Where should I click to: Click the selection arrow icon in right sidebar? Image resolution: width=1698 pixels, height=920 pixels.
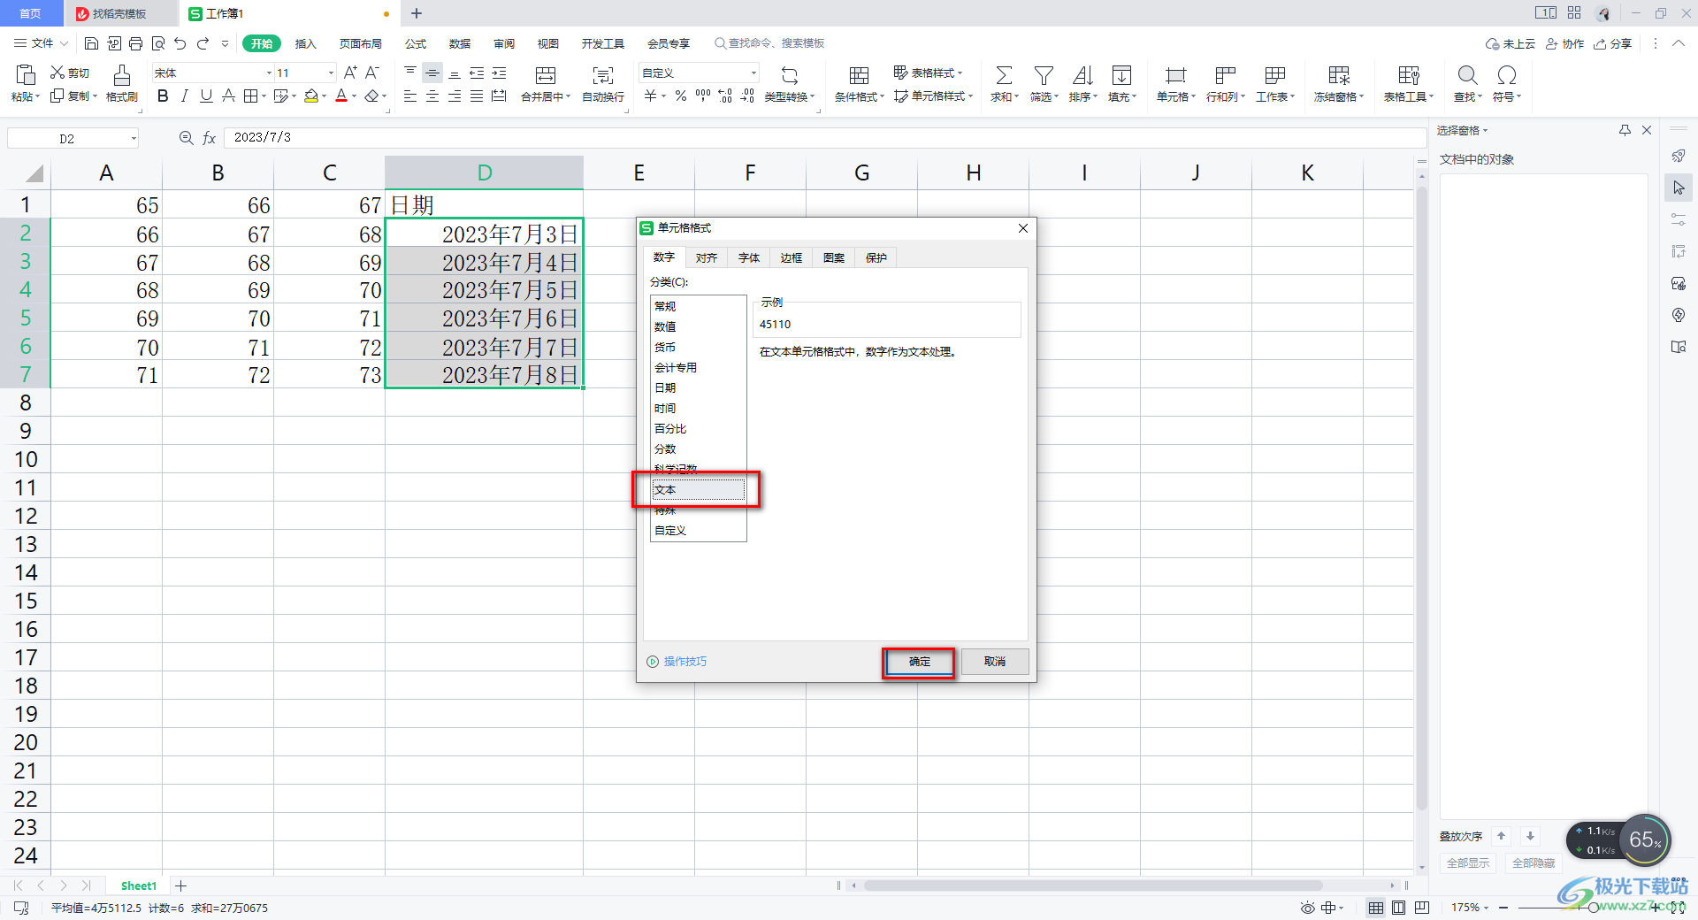coord(1679,188)
